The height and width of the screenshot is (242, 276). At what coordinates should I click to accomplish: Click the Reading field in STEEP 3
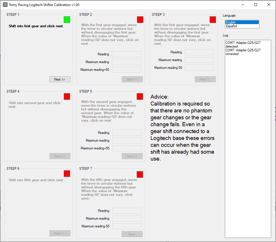pos(199,52)
